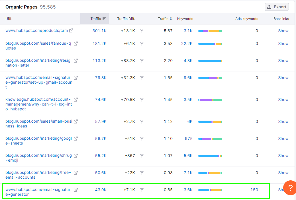Open knowledge.hubspot.com why-can-t-i-log-into-hubspot link

(39, 104)
